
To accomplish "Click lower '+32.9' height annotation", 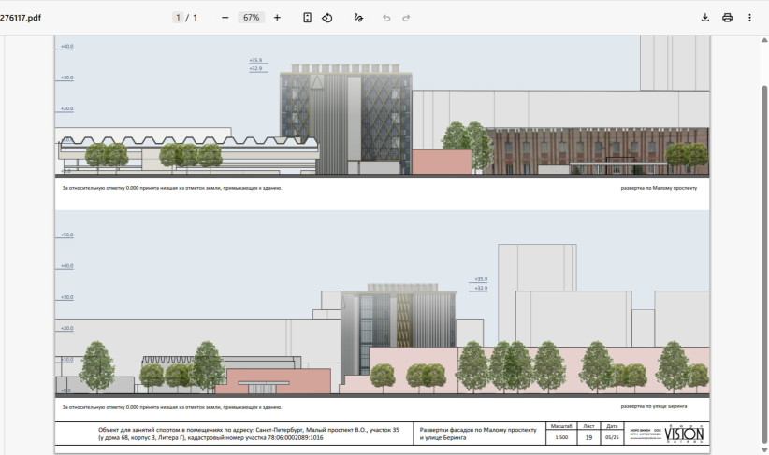I will (481, 288).
